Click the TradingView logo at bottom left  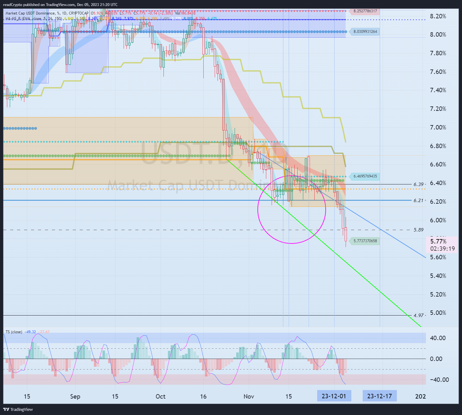point(18,409)
